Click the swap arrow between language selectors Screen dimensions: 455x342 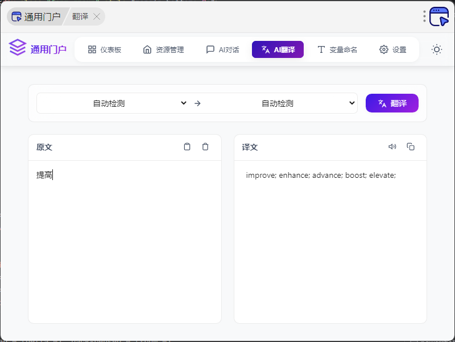pyautogui.click(x=197, y=103)
